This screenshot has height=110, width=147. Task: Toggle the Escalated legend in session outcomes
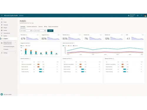coord(70,46)
